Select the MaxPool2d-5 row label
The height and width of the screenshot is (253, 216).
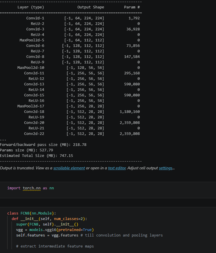coord(32,40)
